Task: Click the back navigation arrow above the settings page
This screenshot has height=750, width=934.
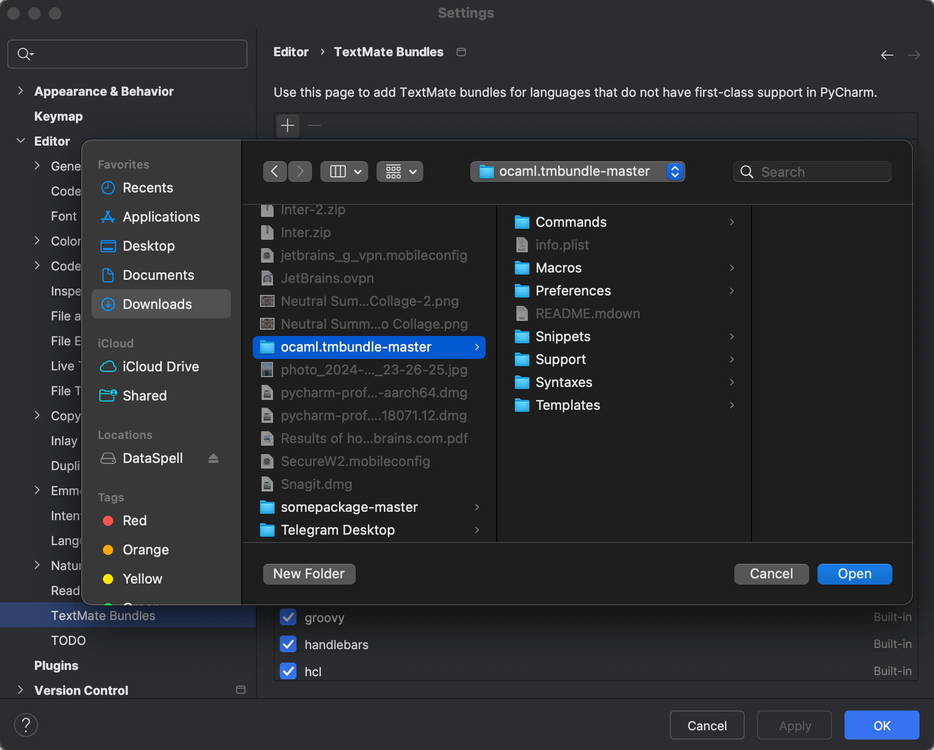Action: click(887, 55)
